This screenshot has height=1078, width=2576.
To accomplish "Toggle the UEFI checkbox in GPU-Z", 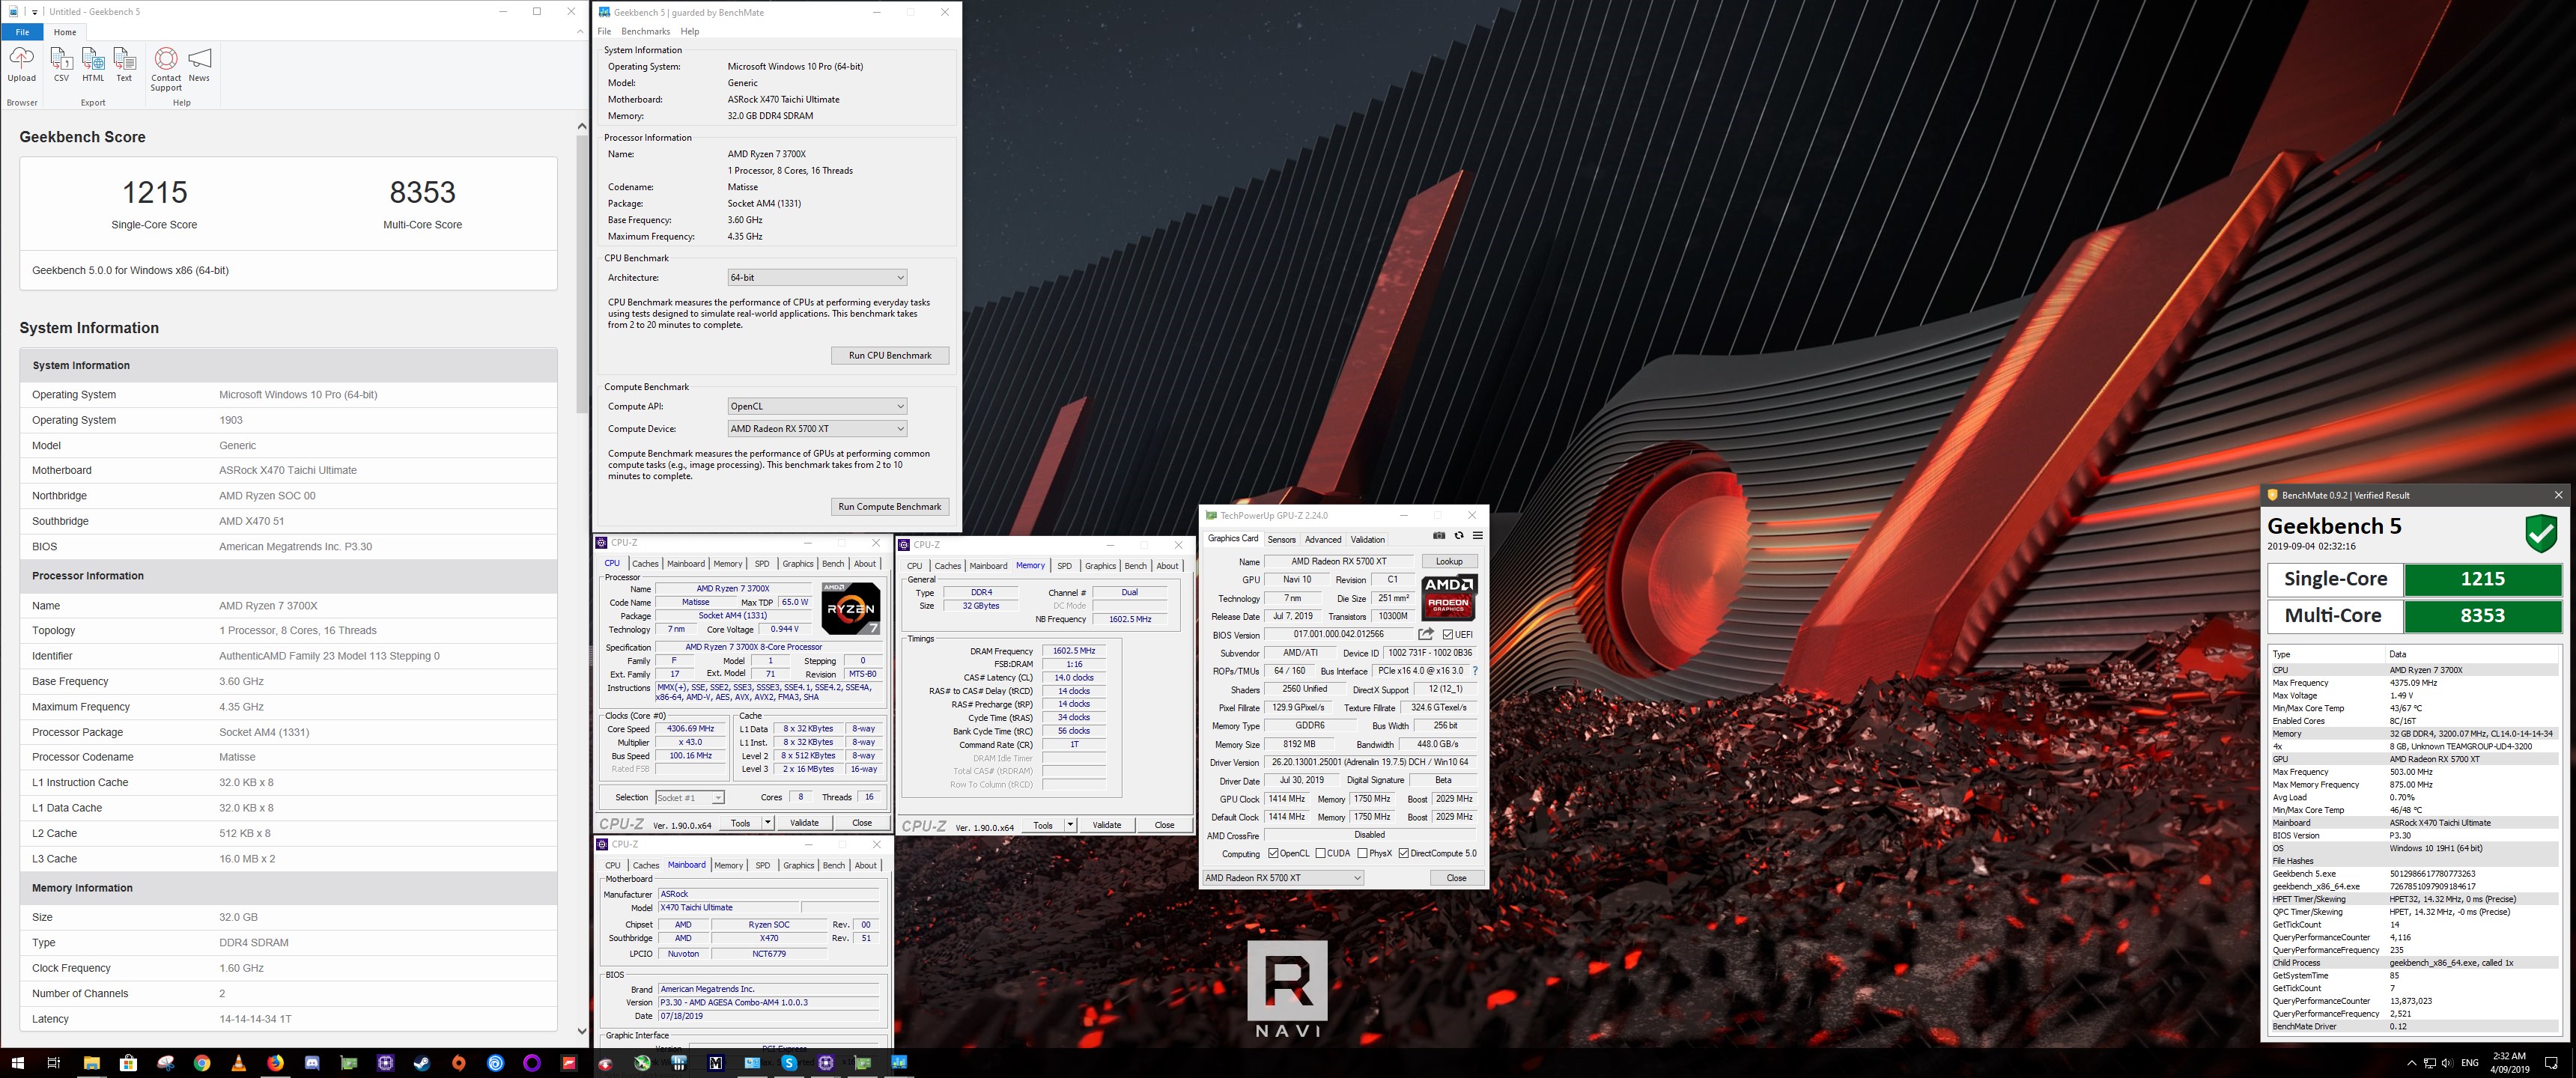I will pyautogui.click(x=1447, y=634).
